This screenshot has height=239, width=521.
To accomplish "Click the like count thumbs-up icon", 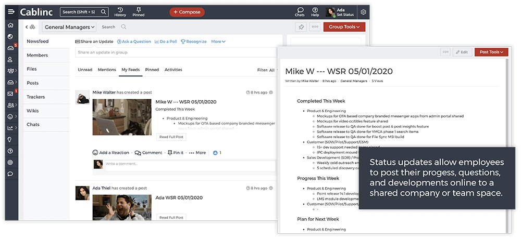I will pos(215,153).
